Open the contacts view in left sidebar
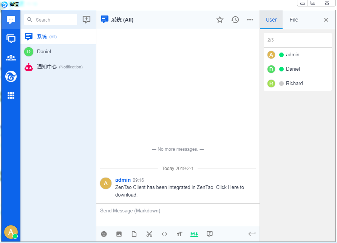 pos(11,58)
